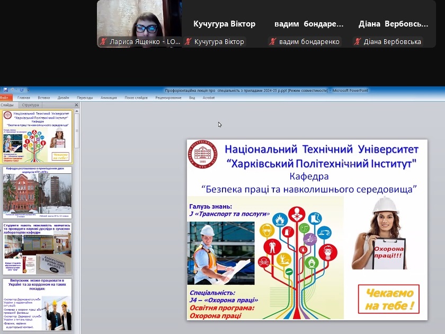
Task: Click the PowerPoint window title bar text
Action: tap(266, 90)
